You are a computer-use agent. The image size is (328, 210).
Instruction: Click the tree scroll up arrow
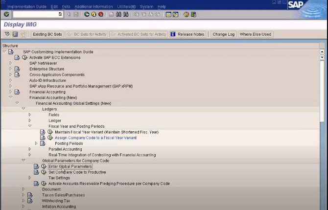[x=322, y=52]
